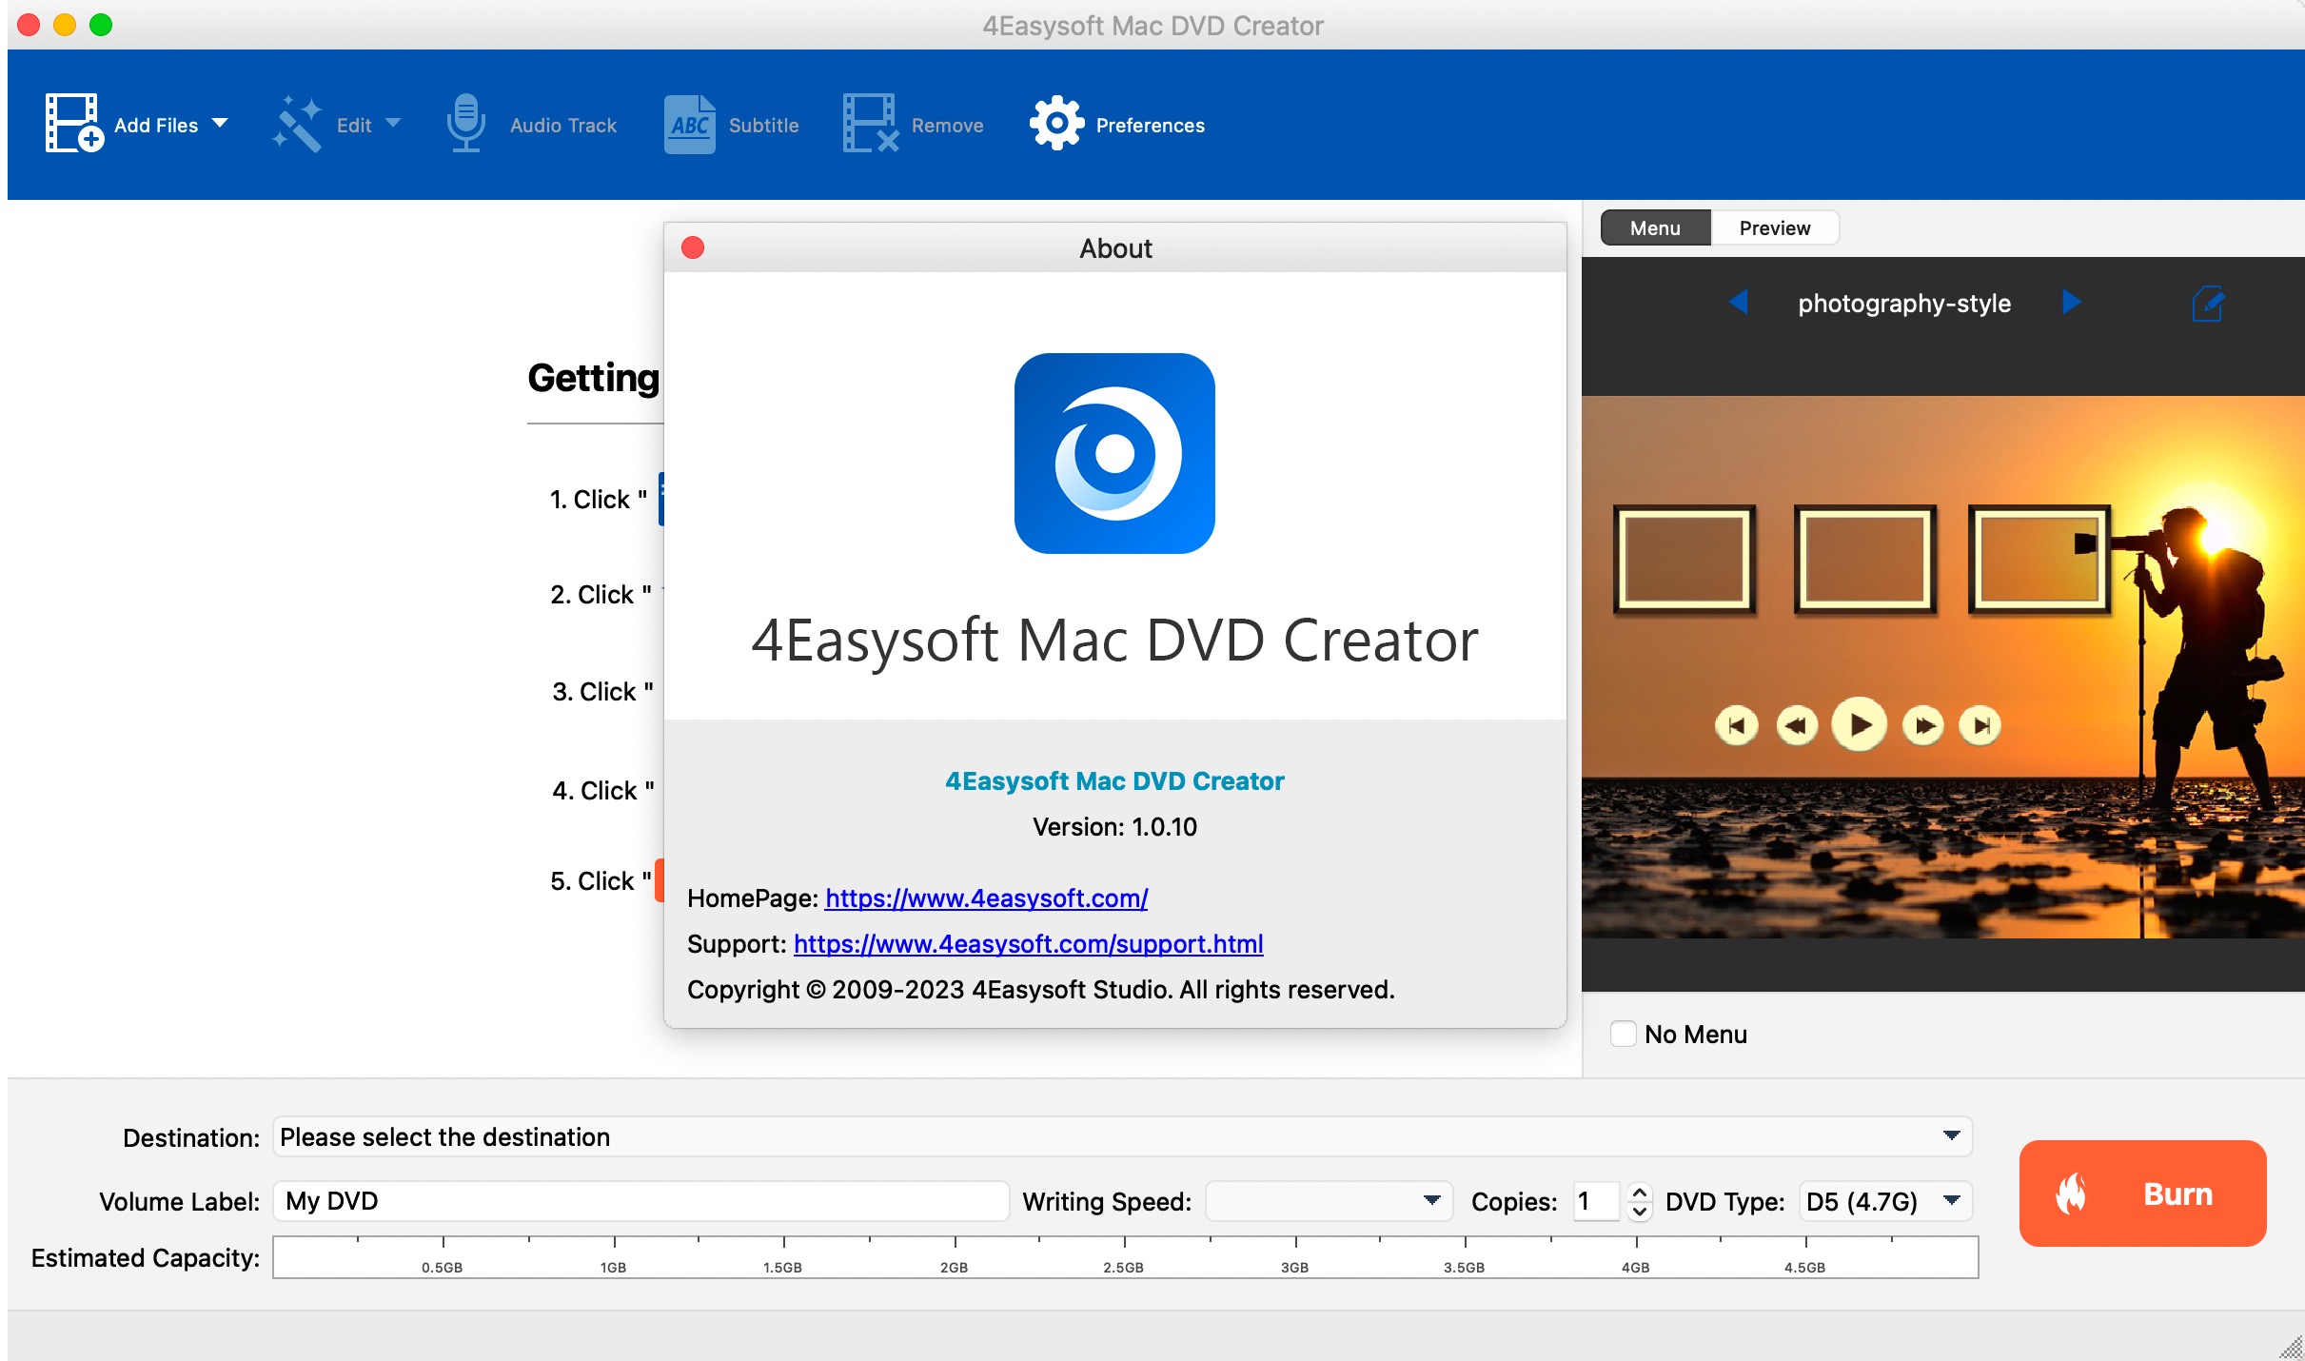This screenshot has width=2305, height=1361.
Task: Open the Subtitle editor
Action: [730, 124]
